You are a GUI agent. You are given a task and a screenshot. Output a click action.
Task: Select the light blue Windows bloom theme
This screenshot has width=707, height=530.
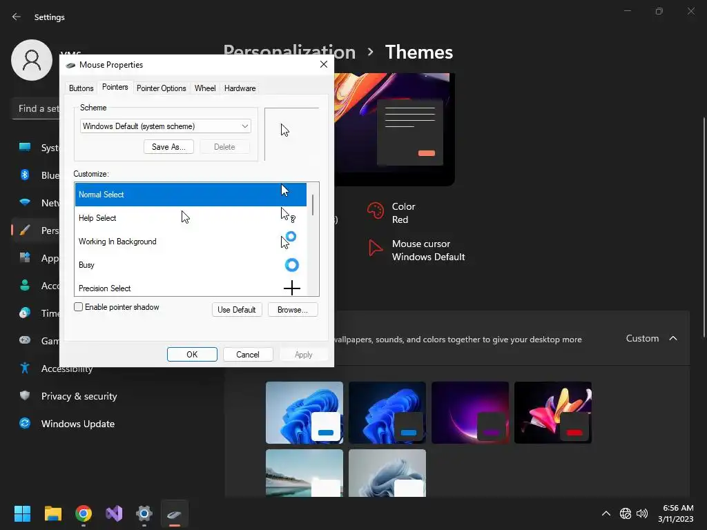point(304,413)
